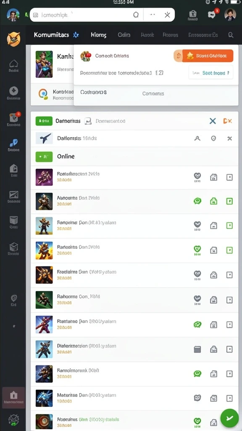242x431 pixels.
Task: Open the purple thumbnail in the Raretiineoion row
Action: [x=44, y=177]
